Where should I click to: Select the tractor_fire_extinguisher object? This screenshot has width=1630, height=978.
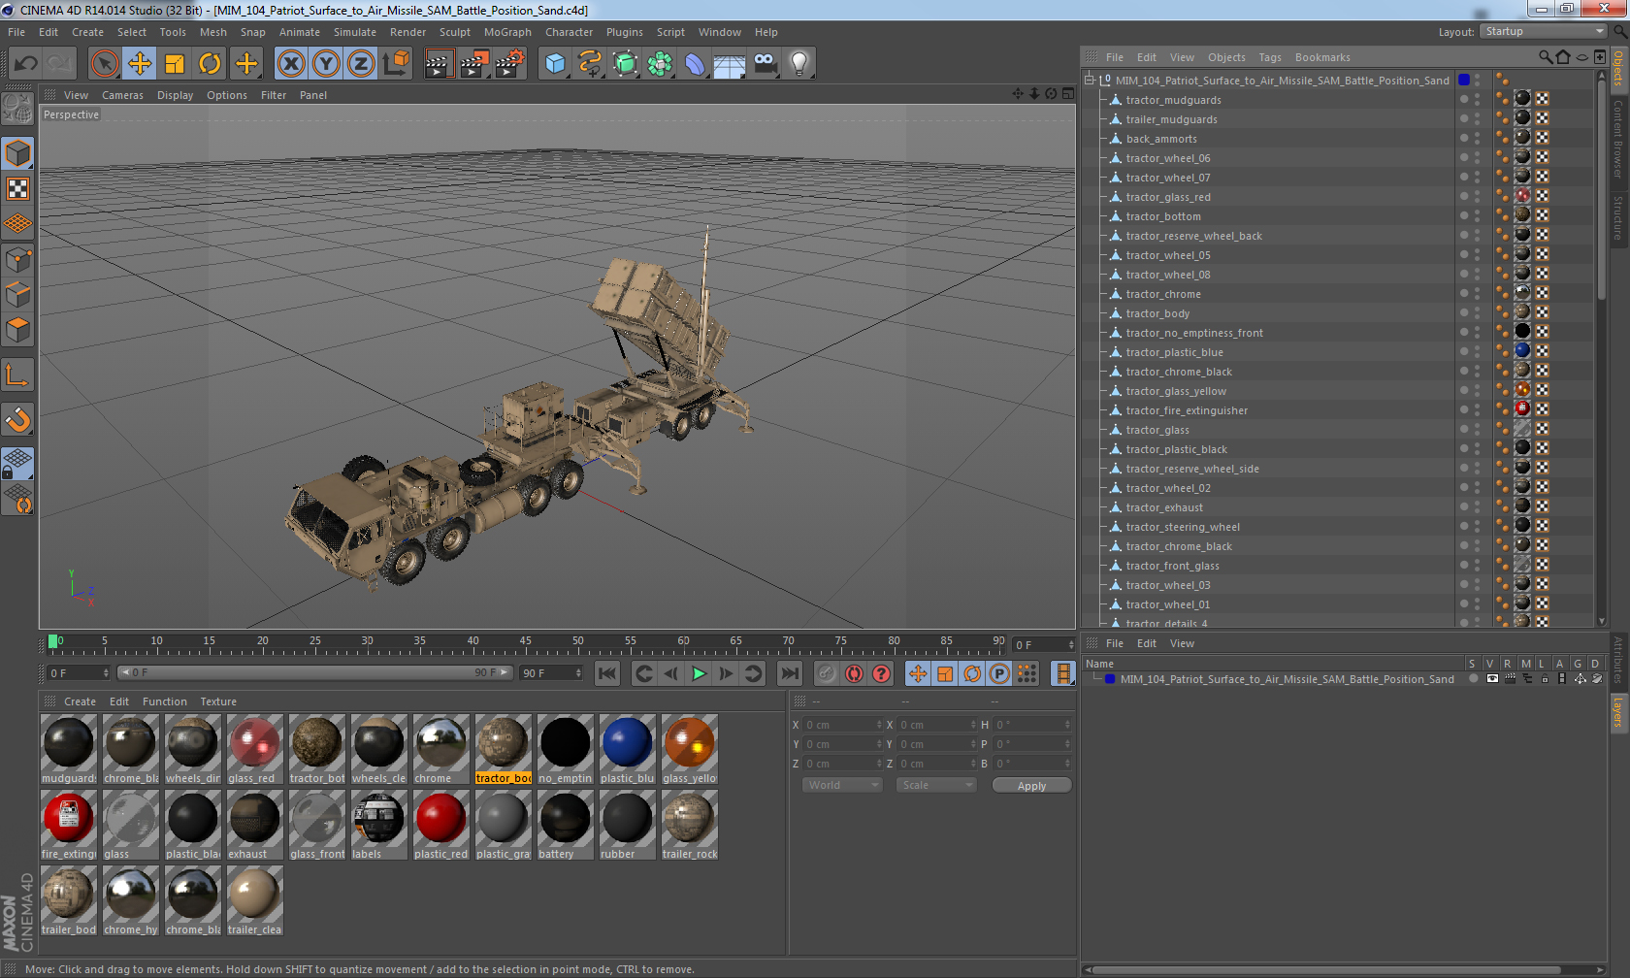click(1187, 410)
